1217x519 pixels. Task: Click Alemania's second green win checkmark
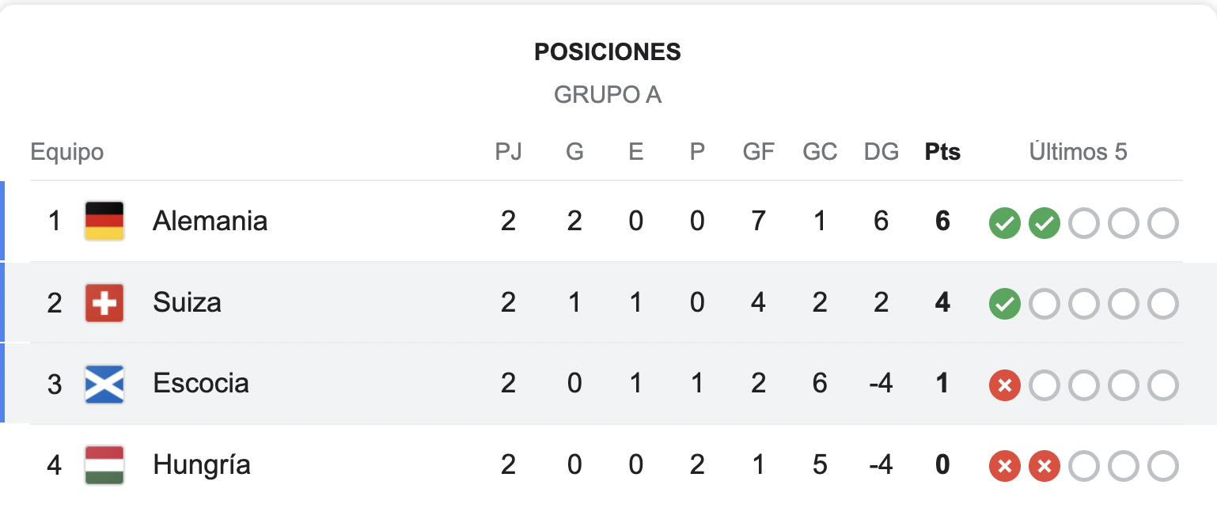[1044, 224]
